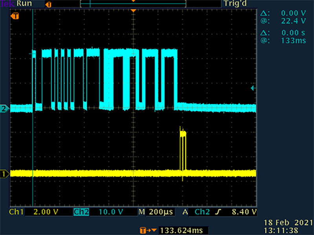Click the Channel 1 ground reference marker
Screen dimensions: 314x235
5,174
